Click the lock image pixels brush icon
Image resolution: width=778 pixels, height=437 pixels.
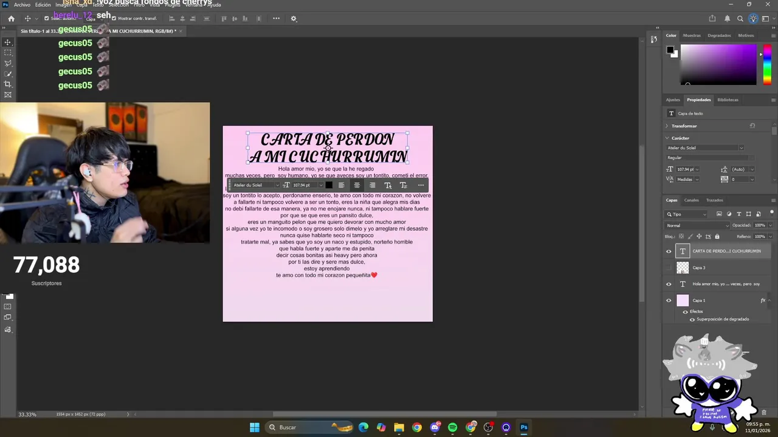[x=690, y=236]
